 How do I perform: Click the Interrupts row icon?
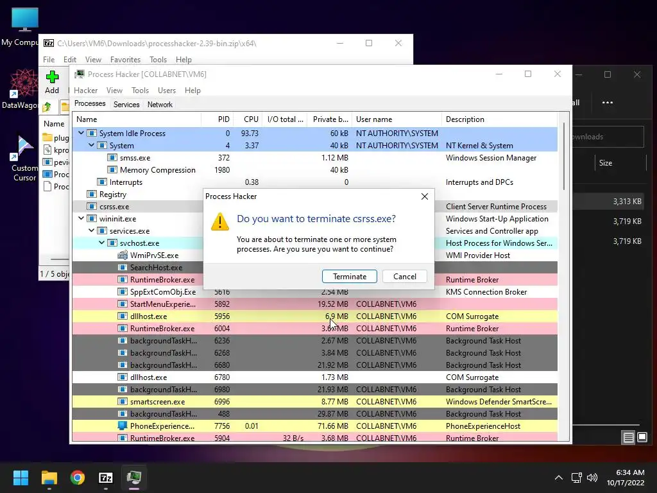point(102,182)
